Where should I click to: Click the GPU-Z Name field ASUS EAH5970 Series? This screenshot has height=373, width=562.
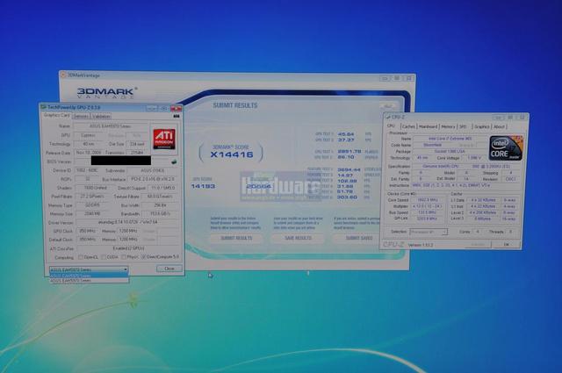point(111,126)
